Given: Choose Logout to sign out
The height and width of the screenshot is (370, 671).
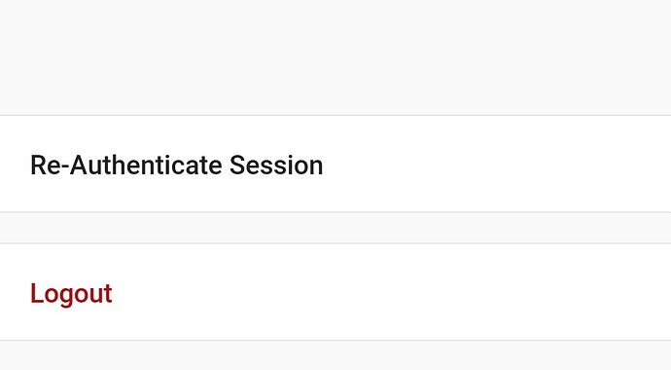Looking at the screenshot, I should tap(335, 292).
